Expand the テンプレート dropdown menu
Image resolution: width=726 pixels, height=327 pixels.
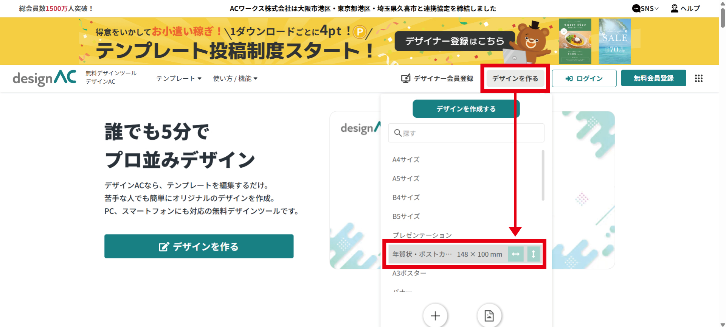pyautogui.click(x=179, y=78)
